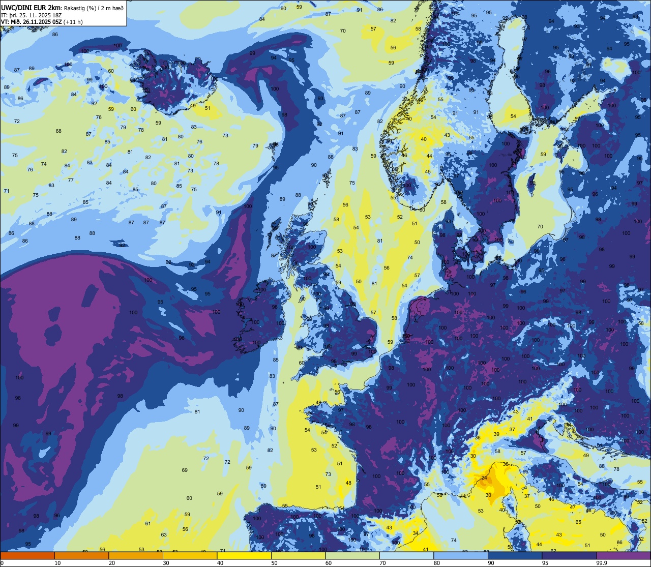Click the value '61' near the bottom left
This screenshot has width=651, height=567.
click(148, 524)
